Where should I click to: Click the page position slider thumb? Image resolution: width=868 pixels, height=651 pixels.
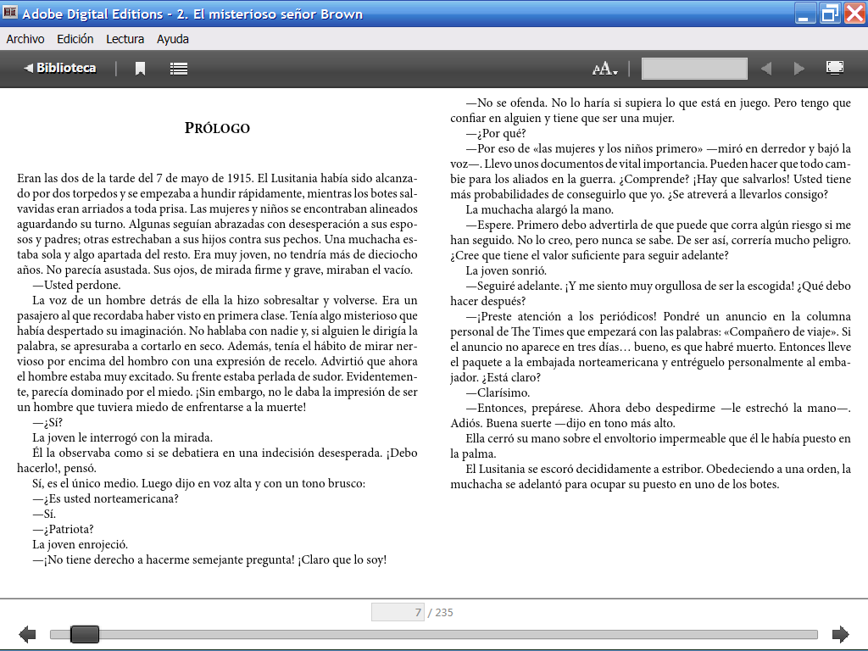(x=85, y=634)
